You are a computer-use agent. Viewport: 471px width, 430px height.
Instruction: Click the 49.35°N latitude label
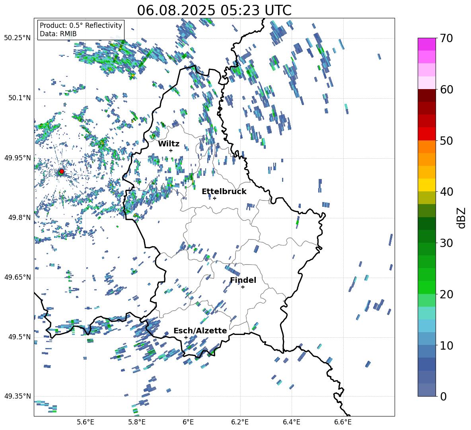tap(18, 396)
